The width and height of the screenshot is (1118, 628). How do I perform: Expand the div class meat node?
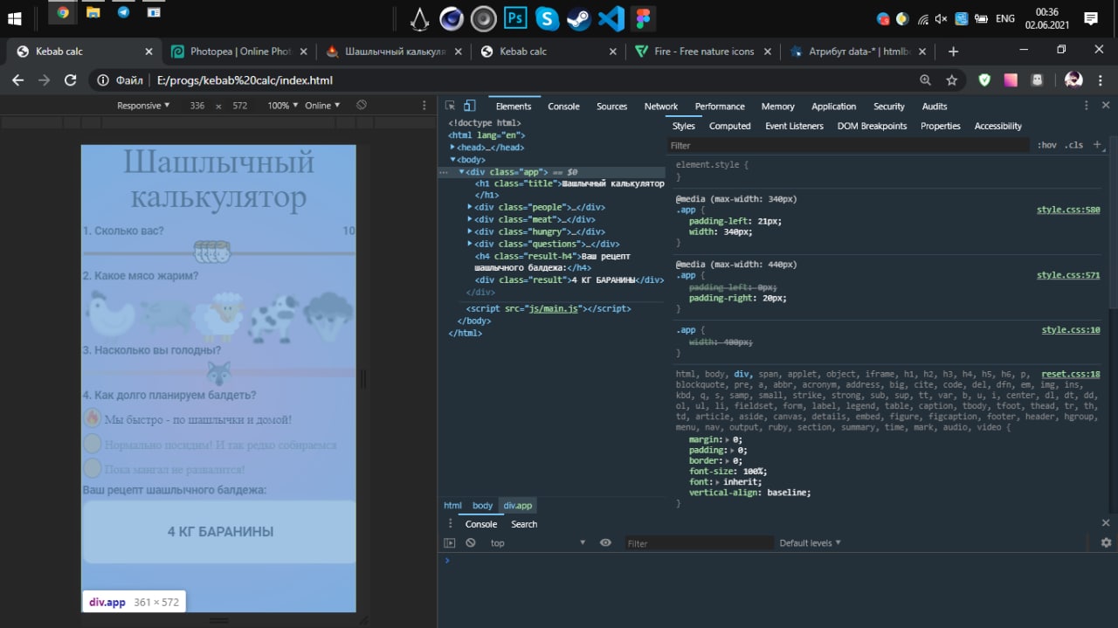coord(470,219)
